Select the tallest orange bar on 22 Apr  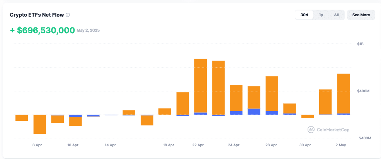(201, 86)
